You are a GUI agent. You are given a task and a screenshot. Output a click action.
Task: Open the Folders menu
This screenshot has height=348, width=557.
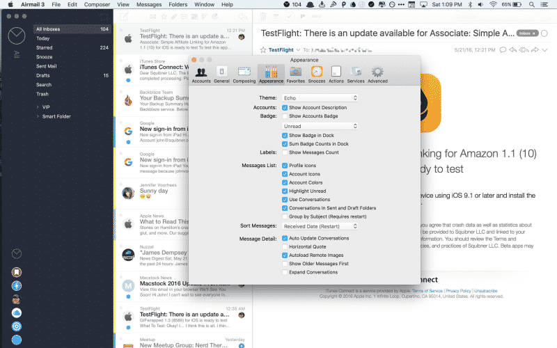[x=178, y=5]
